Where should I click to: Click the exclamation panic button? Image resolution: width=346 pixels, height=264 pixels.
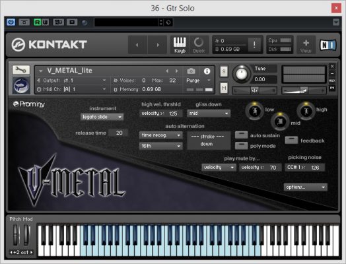(x=254, y=45)
